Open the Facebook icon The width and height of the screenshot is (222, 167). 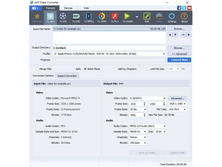pos(179,8)
